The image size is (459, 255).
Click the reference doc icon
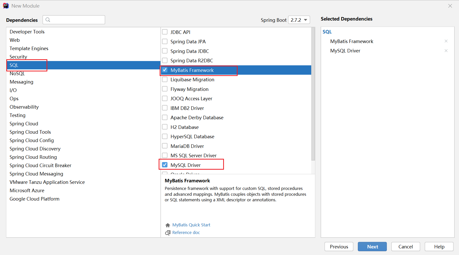168,233
